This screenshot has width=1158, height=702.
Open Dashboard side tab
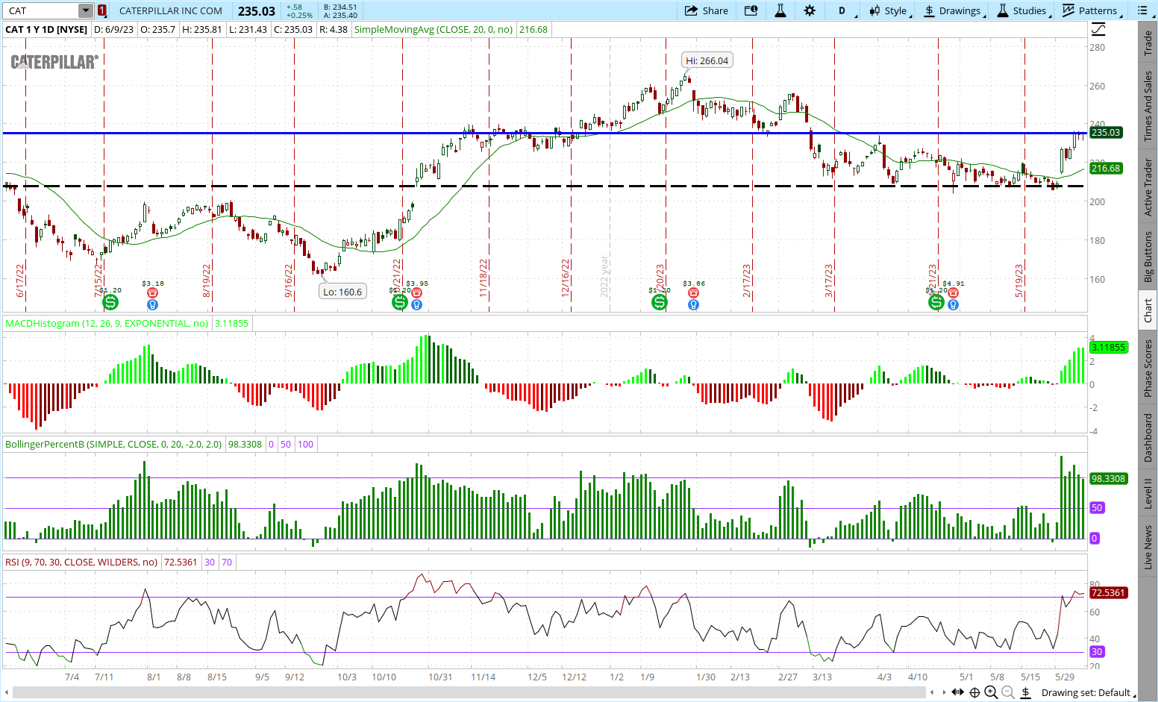coord(1148,437)
